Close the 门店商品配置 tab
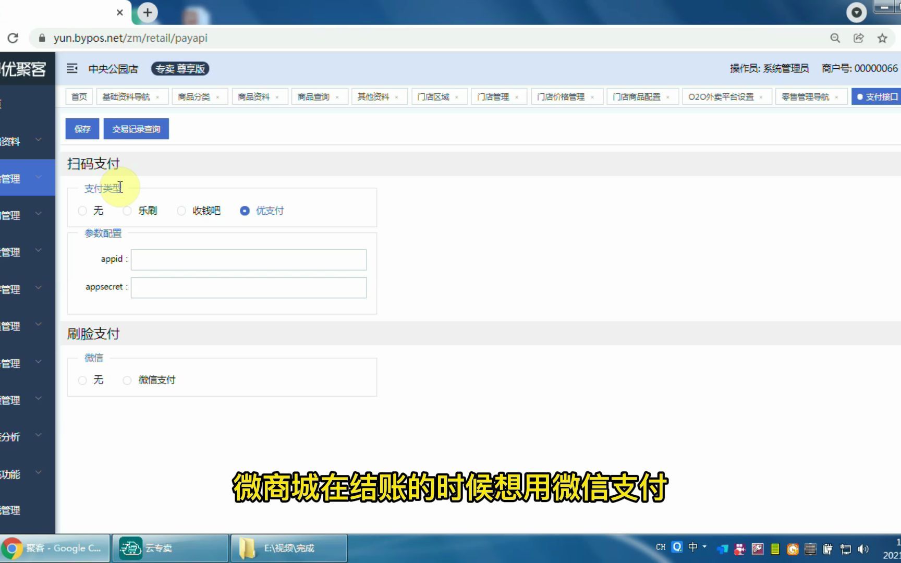 668,97
